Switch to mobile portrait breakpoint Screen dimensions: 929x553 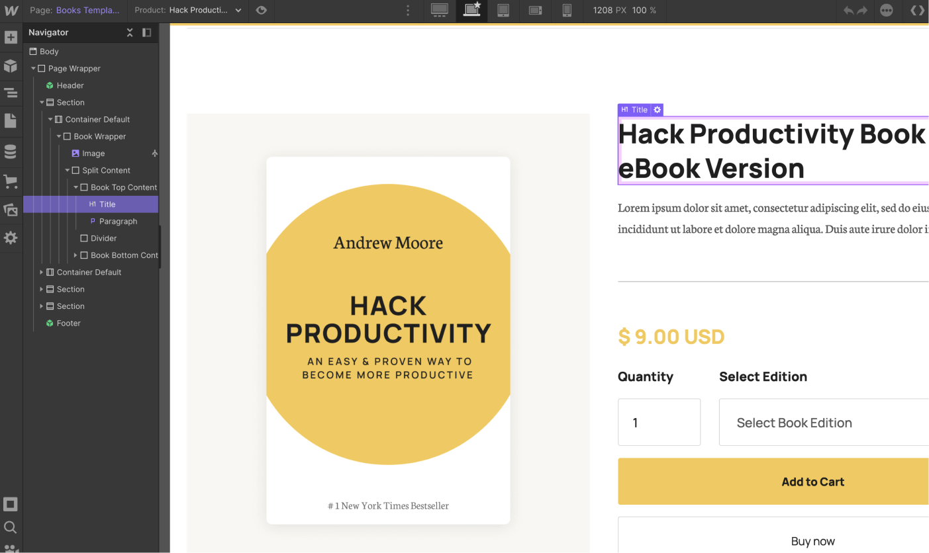coord(567,11)
